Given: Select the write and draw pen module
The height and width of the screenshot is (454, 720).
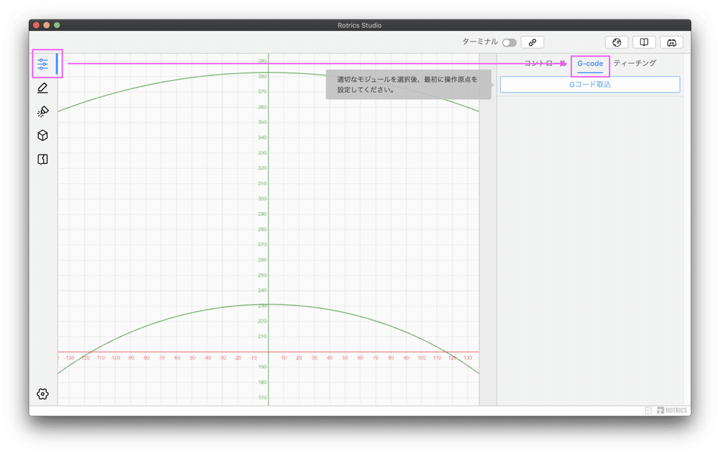Looking at the screenshot, I should point(43,88).
